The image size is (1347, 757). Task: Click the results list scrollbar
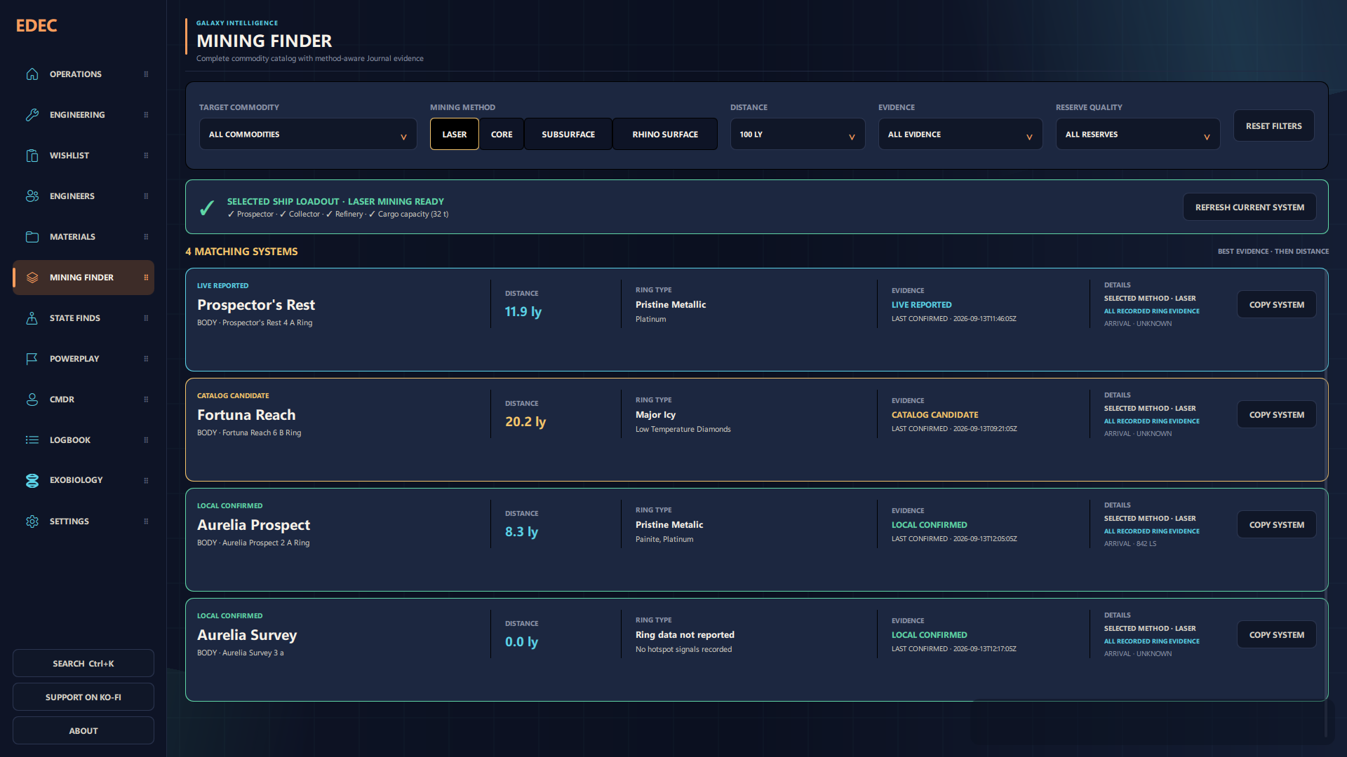(1326, 502)
